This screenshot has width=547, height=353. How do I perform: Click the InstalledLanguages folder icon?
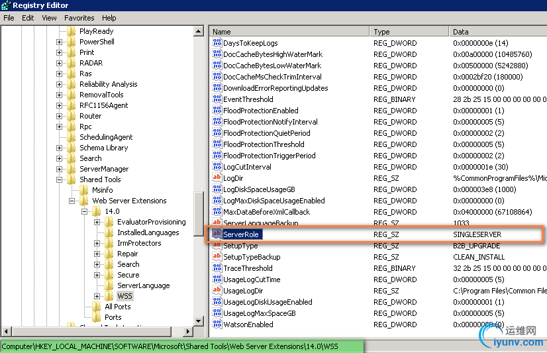[x=109, y=232]
